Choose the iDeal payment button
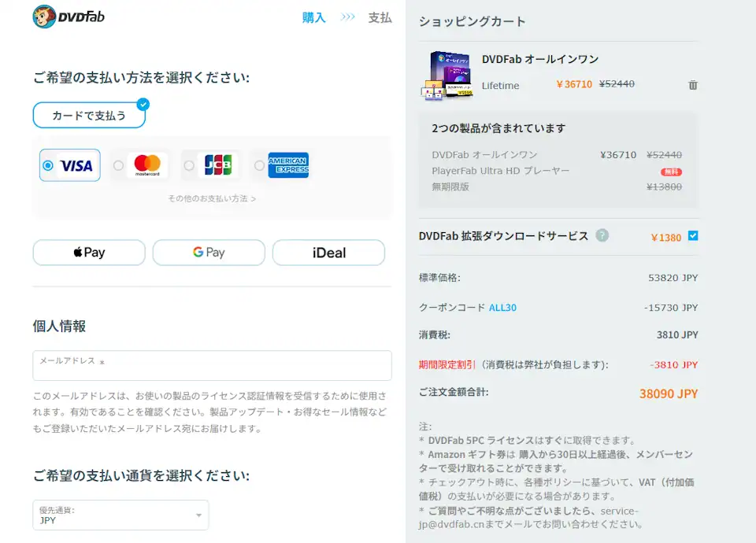The width and height of the screenshot is (756, 543). 328,253
